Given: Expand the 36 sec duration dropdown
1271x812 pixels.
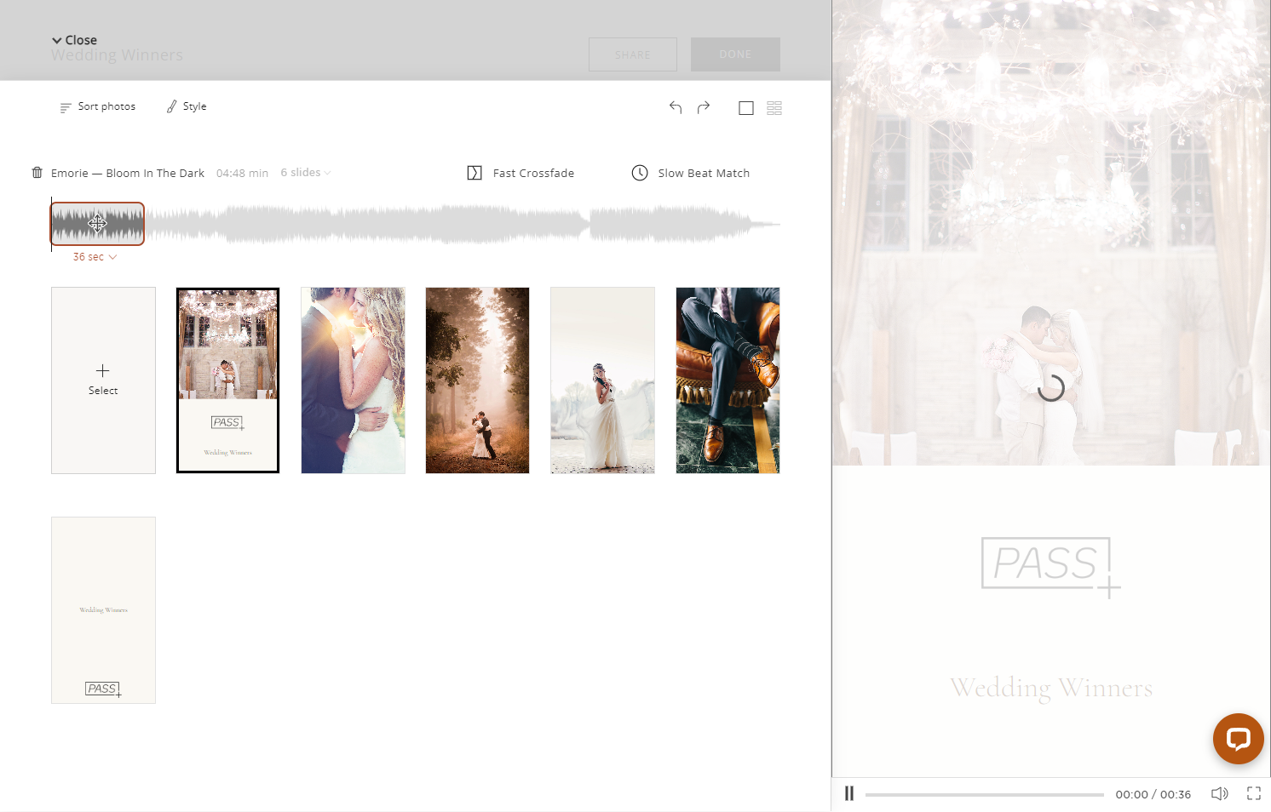Looking at the screenshot, I should pyautogui.click(x=95, y=256).
